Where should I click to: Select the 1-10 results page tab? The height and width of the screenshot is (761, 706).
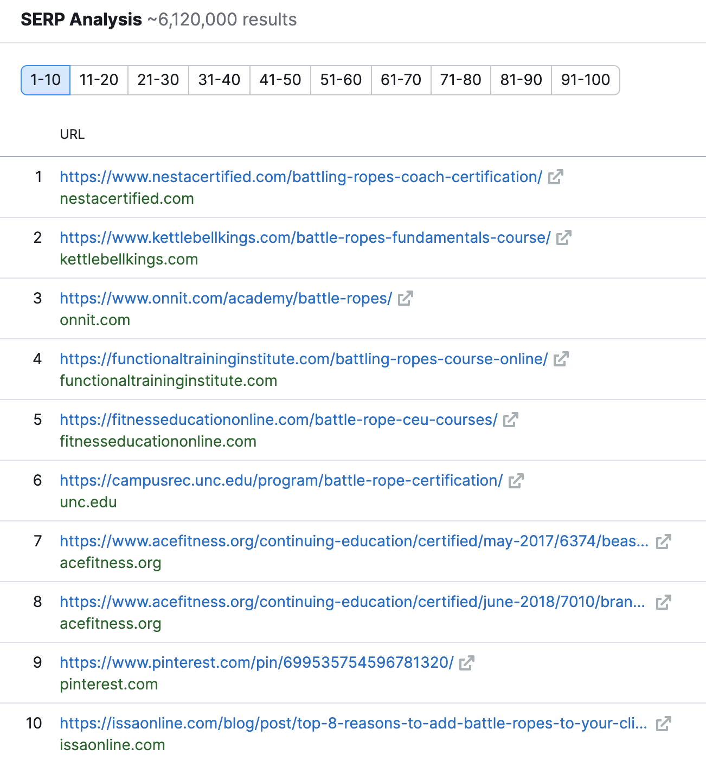(46, 80)
